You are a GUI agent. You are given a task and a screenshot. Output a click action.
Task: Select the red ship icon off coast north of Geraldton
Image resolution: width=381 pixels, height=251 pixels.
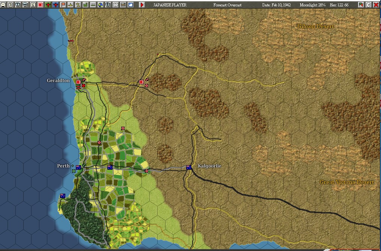point(71,41)
